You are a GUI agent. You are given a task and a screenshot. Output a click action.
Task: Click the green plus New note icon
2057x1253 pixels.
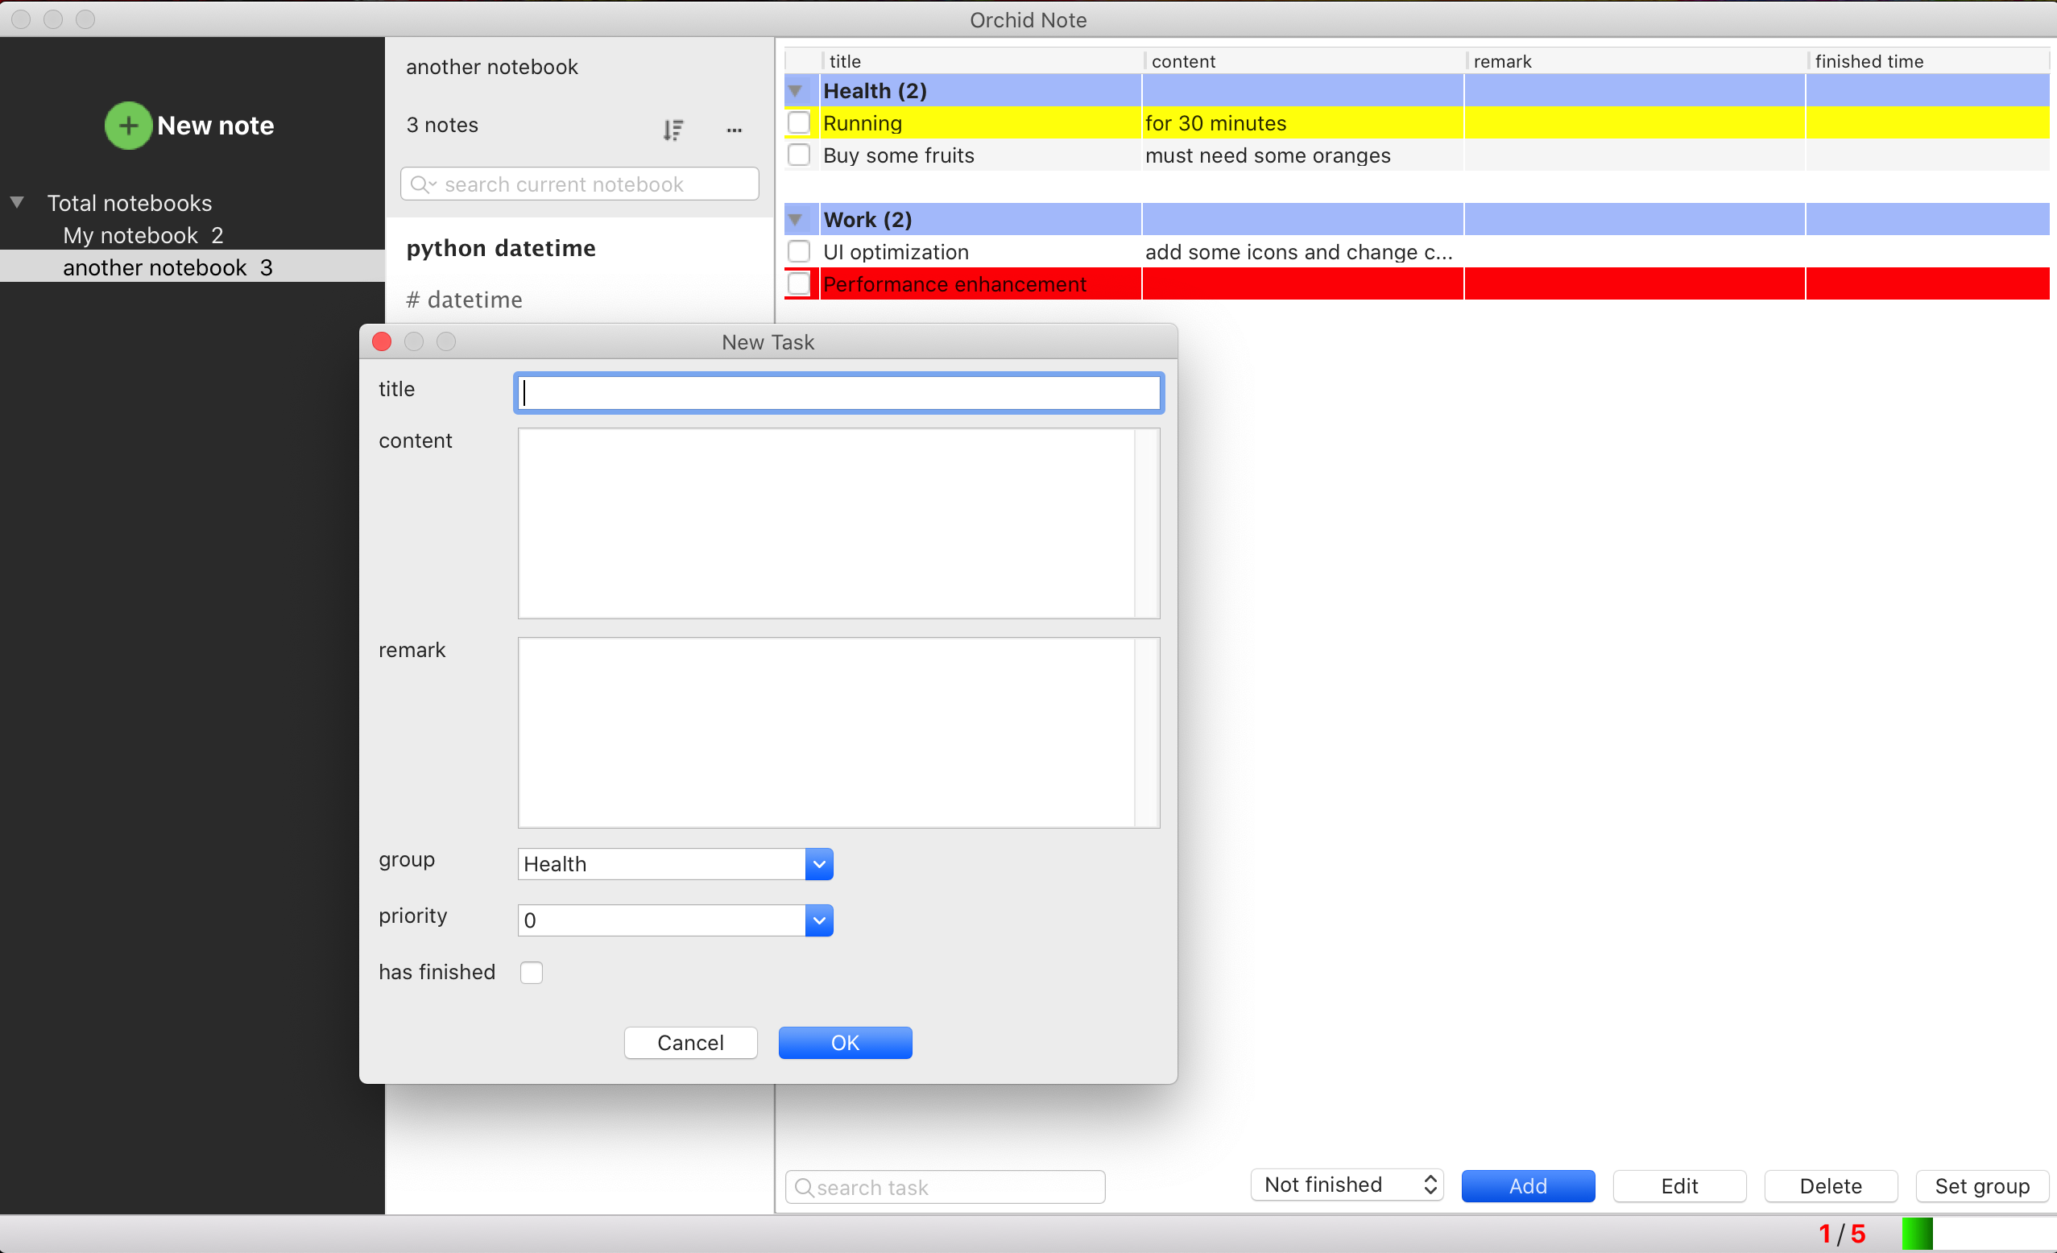coord(128,125)
